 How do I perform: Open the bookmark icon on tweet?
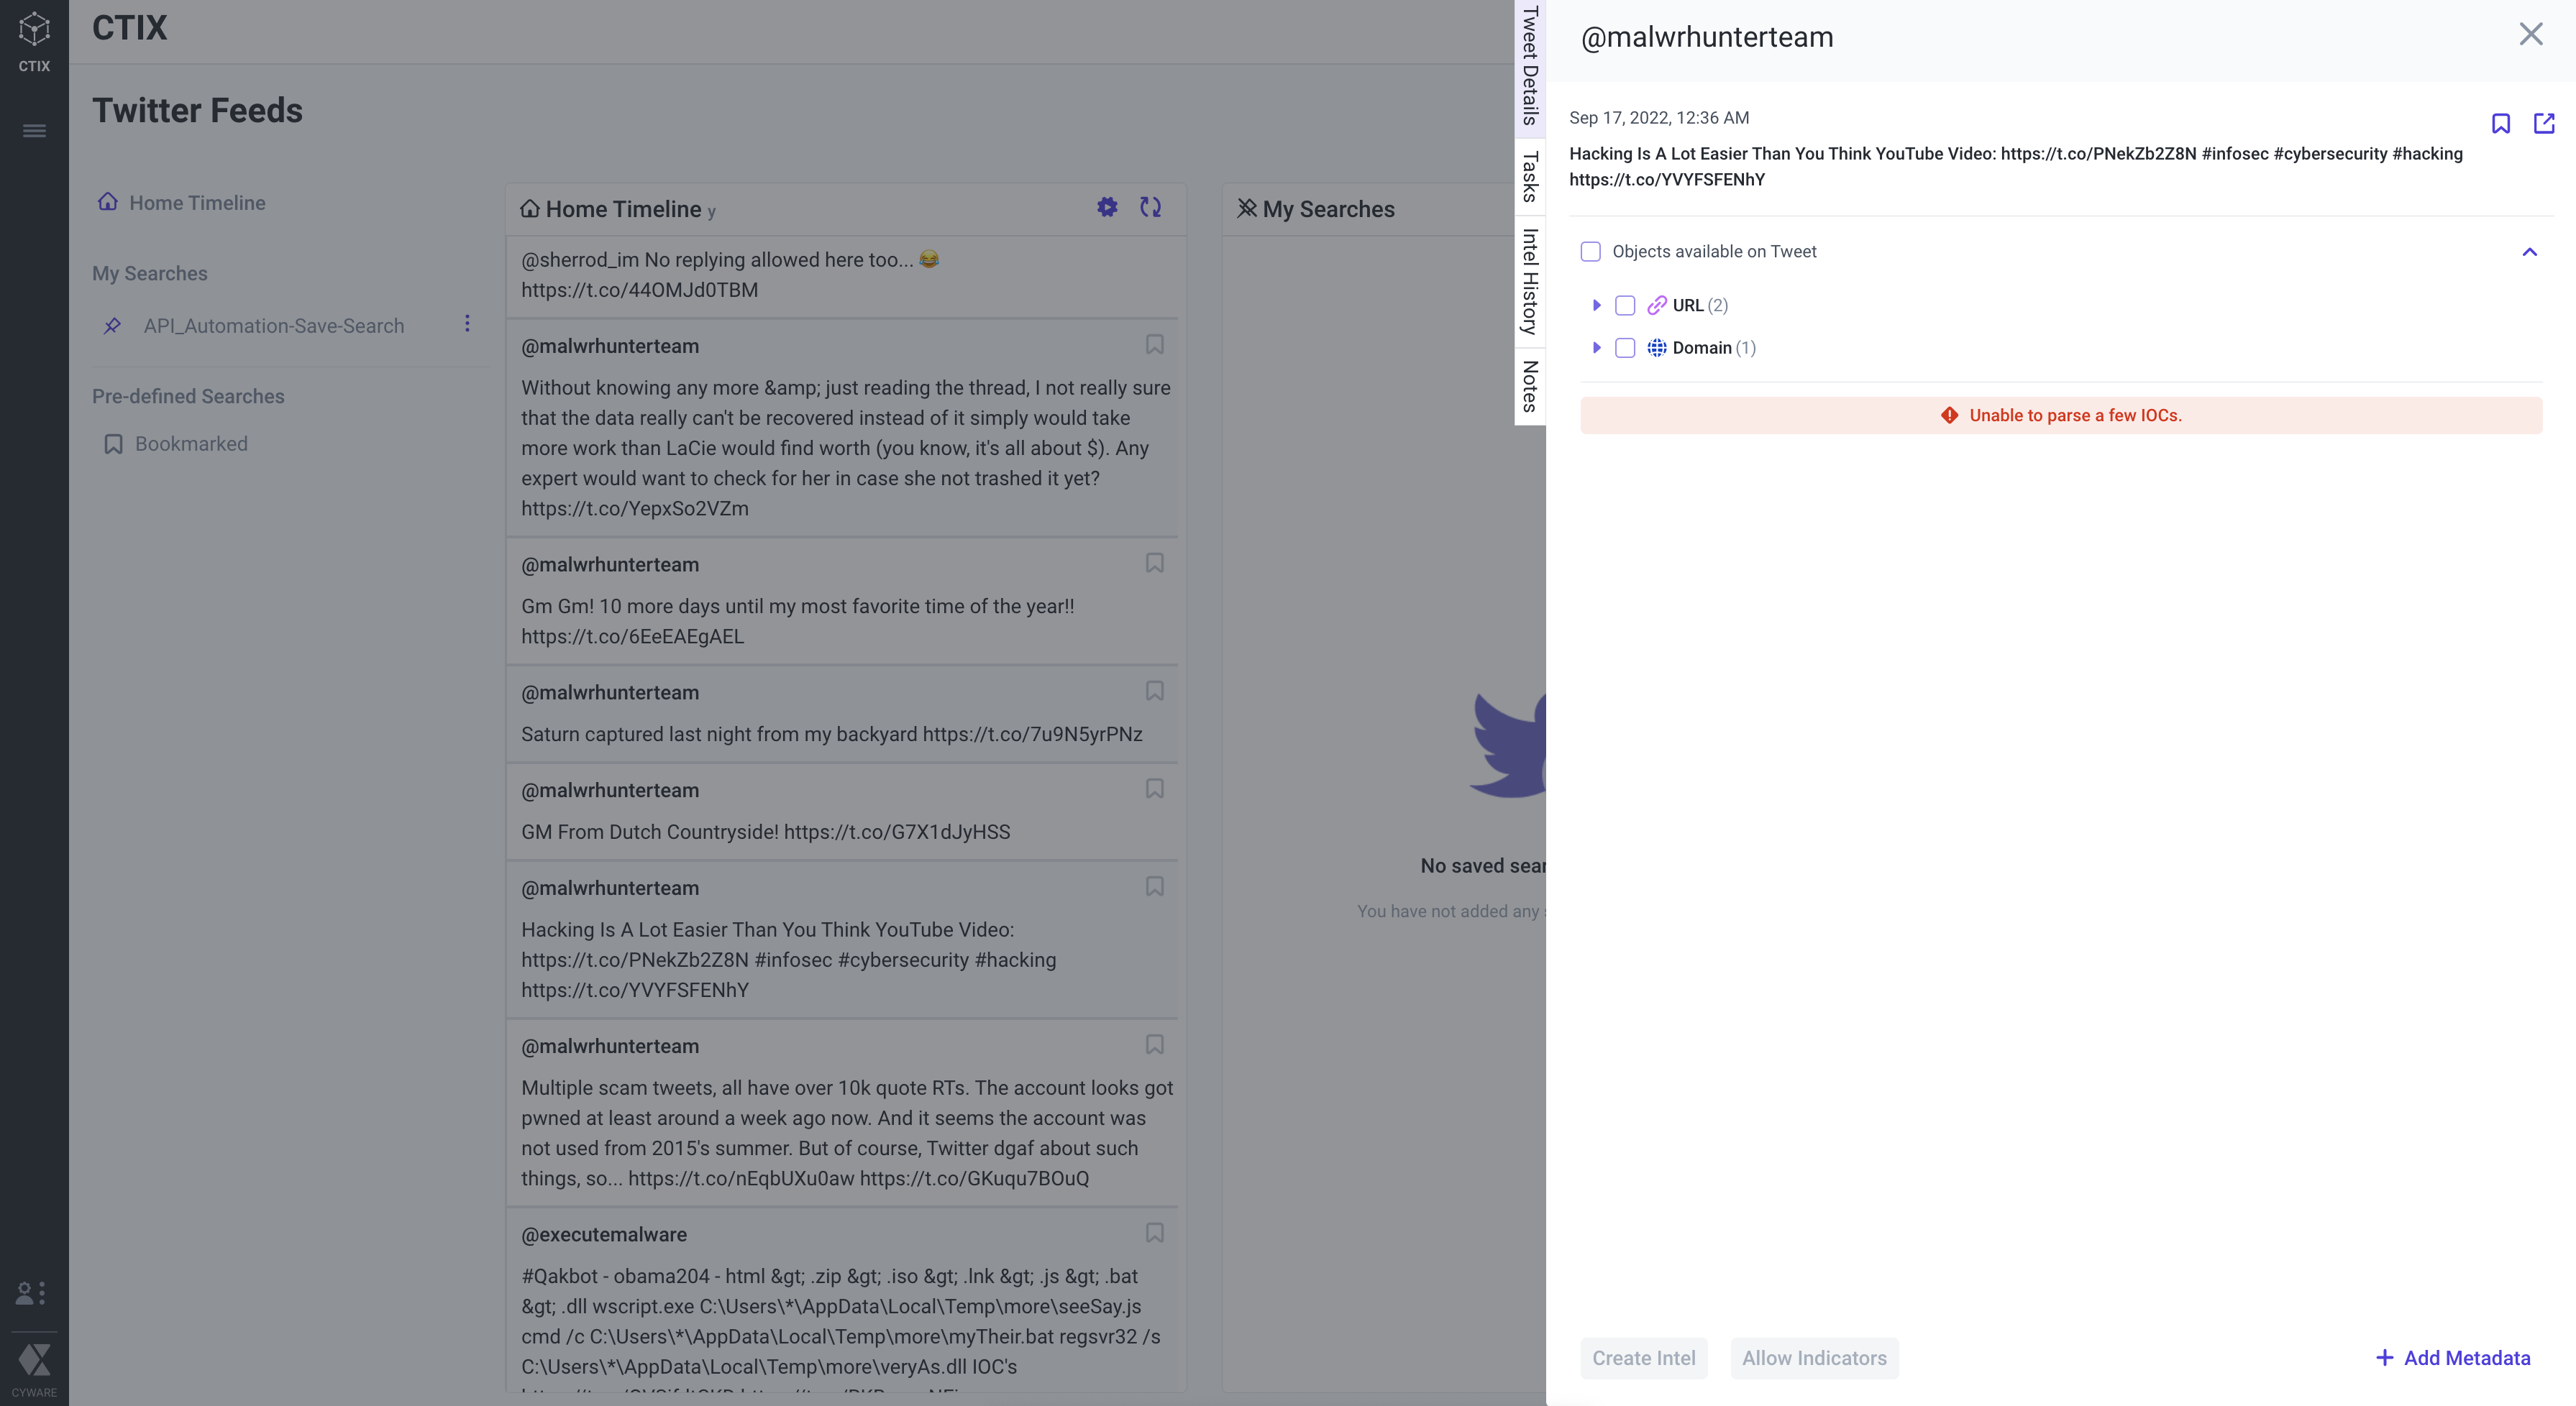pos(2501,123)
